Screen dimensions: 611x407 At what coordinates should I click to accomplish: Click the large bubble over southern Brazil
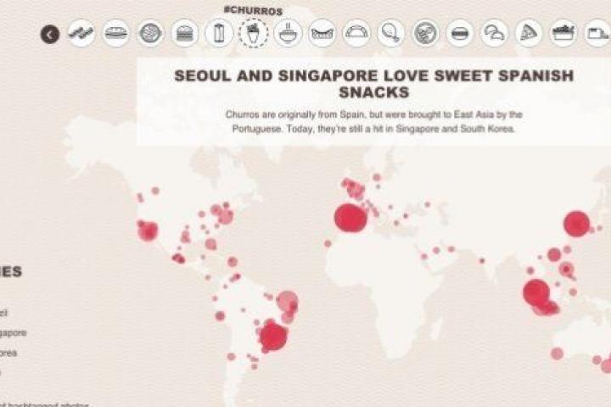[x=273, y=337]
